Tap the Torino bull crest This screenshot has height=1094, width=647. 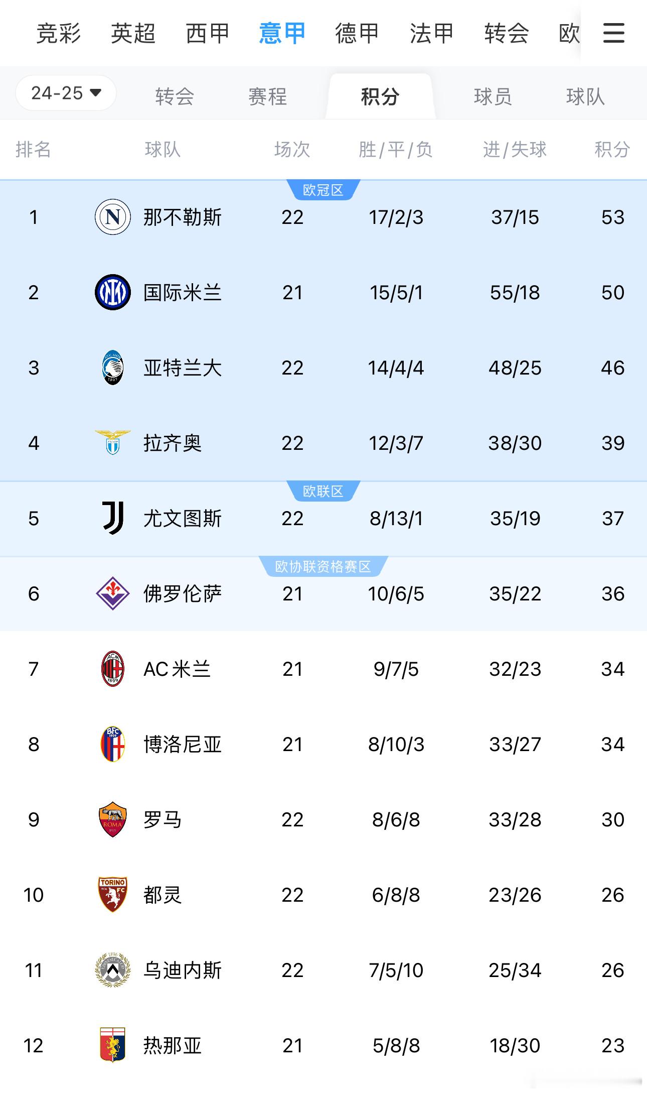(113, 895)
